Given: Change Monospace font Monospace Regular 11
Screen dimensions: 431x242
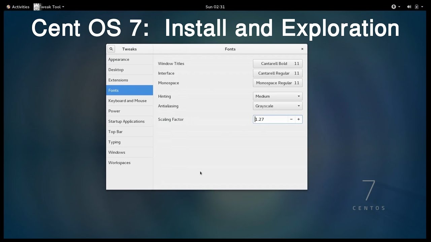Looking at the screenshot, I should [278, 83].
